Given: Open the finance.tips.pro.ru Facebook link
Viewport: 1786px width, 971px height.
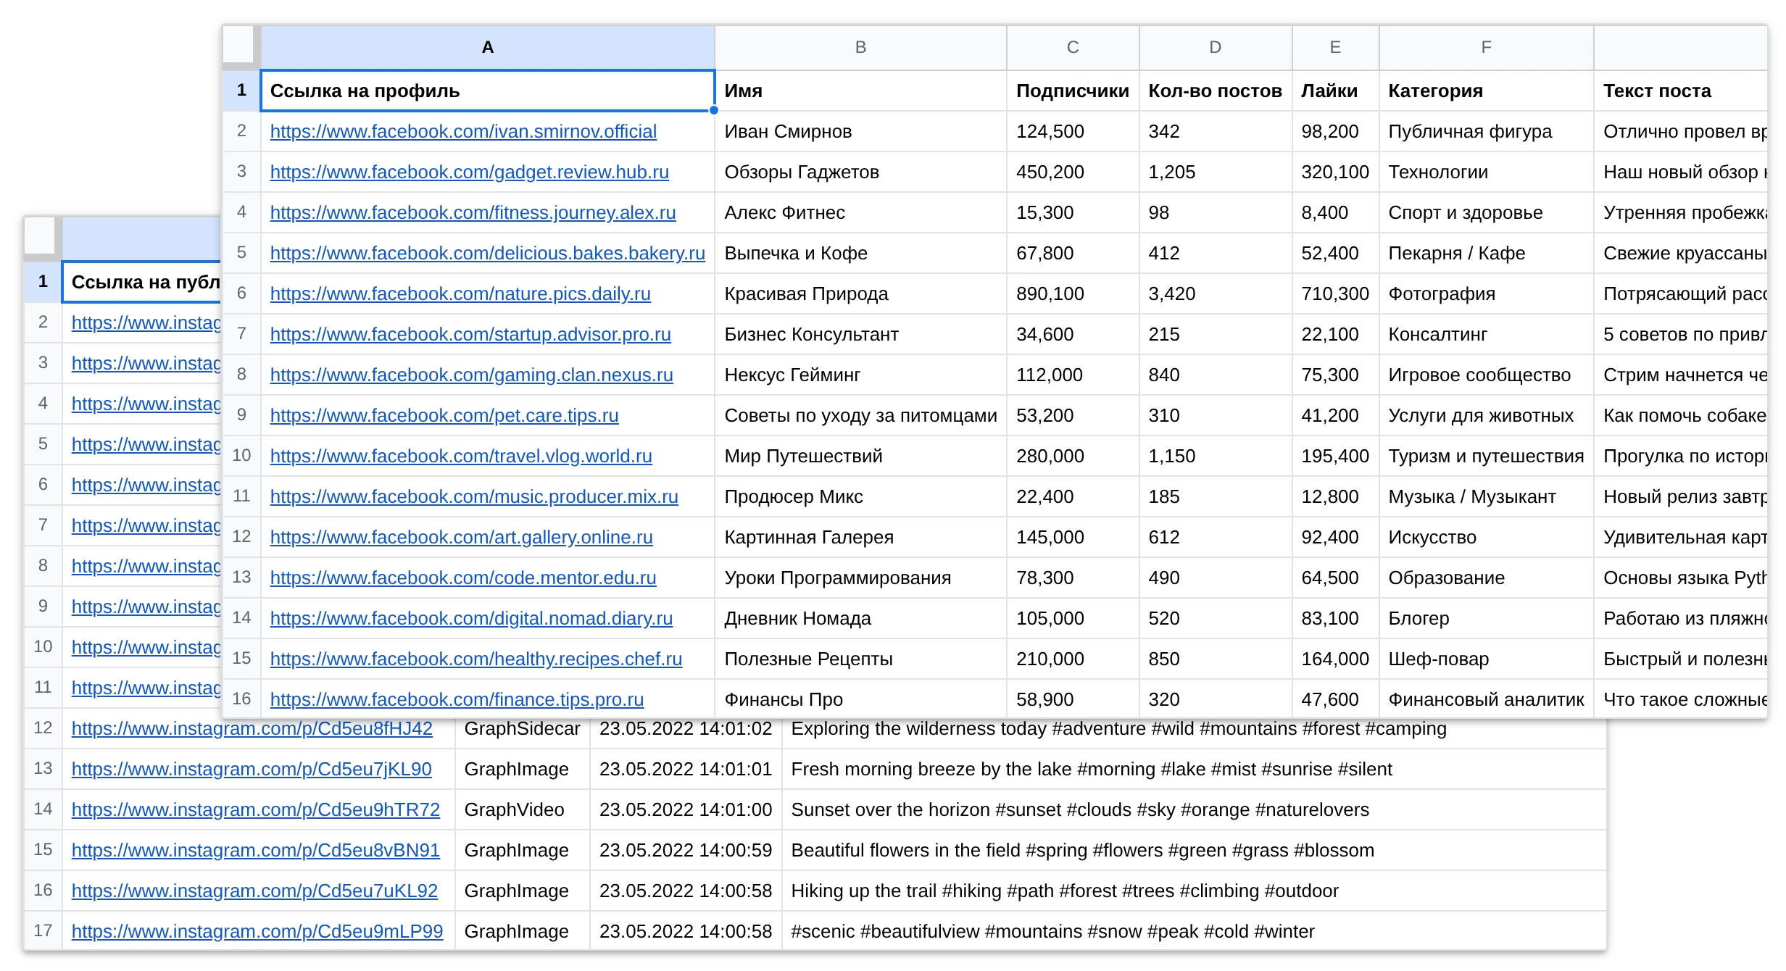Looking at the screenshot, I should [x=457, y=699].
